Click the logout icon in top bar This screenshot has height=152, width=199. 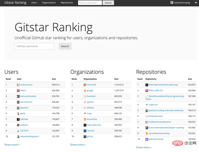coord(196,2)
